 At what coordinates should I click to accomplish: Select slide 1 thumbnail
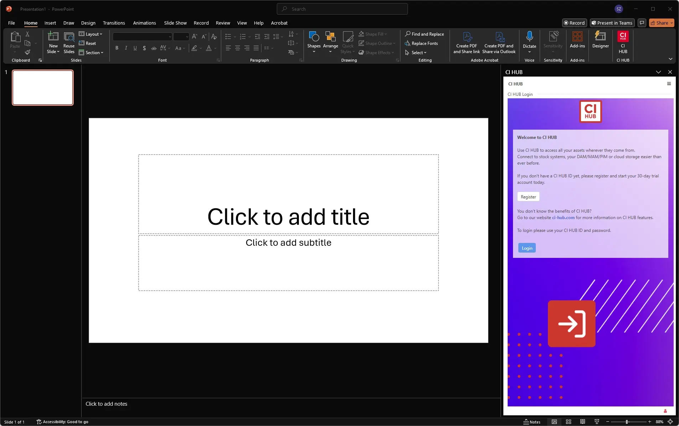pos(43,88)
